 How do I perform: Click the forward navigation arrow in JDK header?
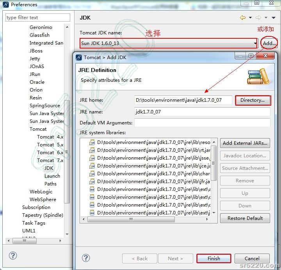coord(258,18)
